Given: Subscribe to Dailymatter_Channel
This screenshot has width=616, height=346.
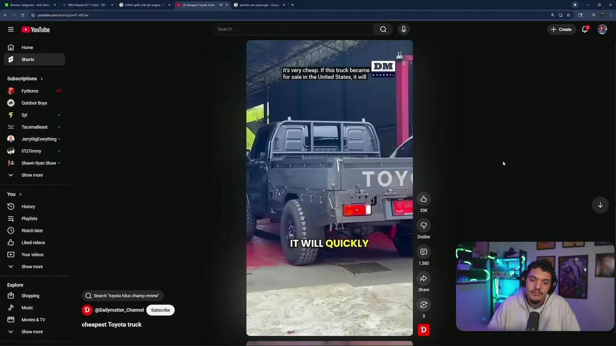Looking at the screenshot, I should tap(160, 310).
